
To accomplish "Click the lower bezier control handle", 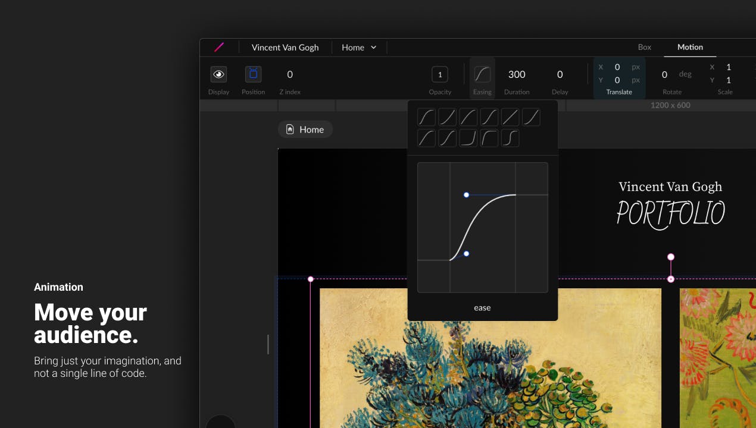I will click(466, 254).
